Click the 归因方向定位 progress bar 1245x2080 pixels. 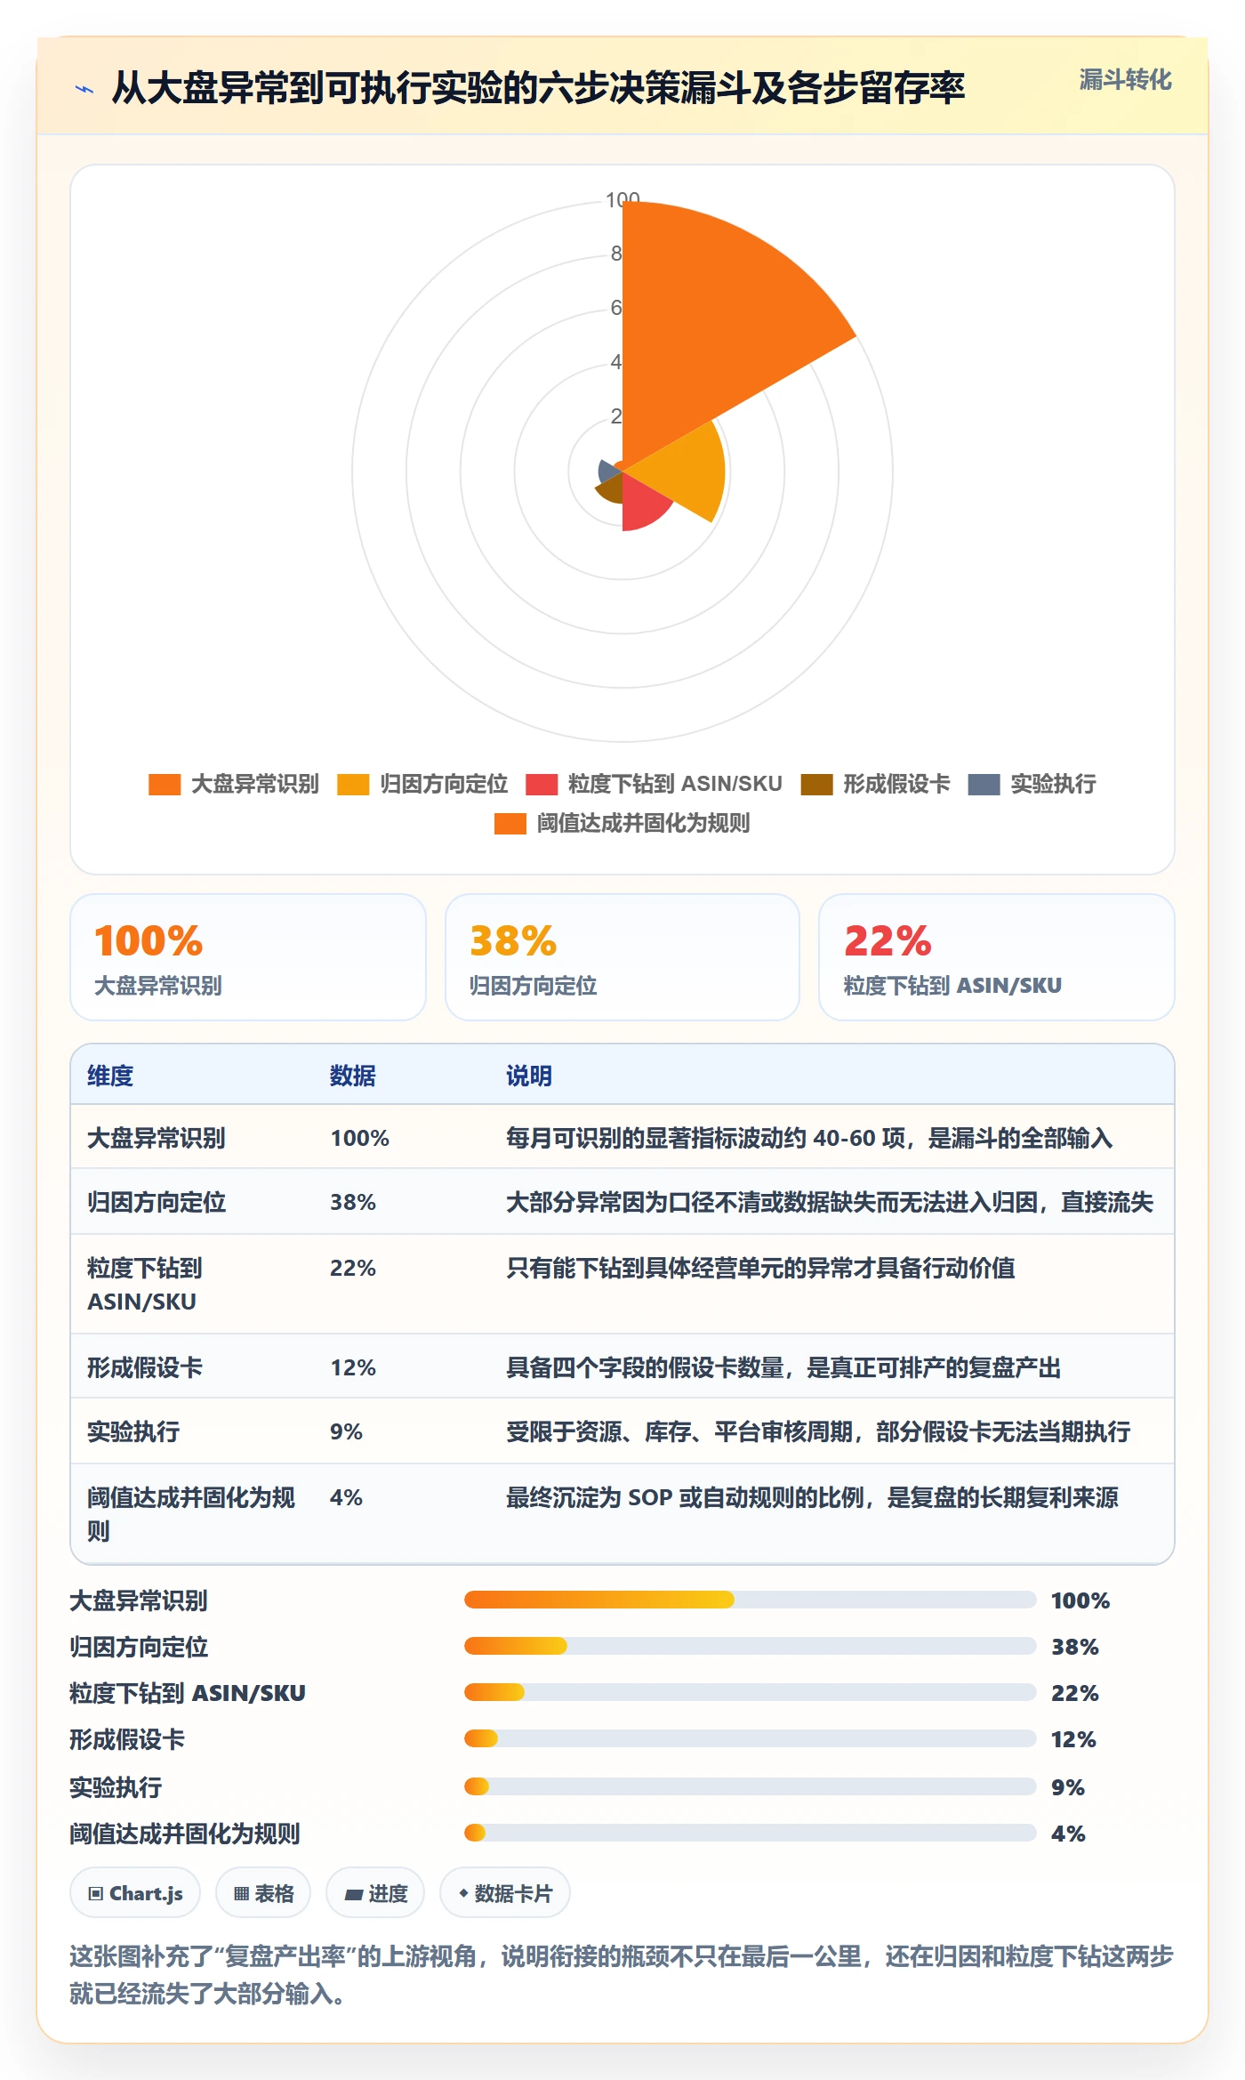[750, 1646]
